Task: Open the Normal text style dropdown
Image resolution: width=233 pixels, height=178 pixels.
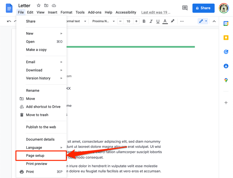Action: (76, 21)
